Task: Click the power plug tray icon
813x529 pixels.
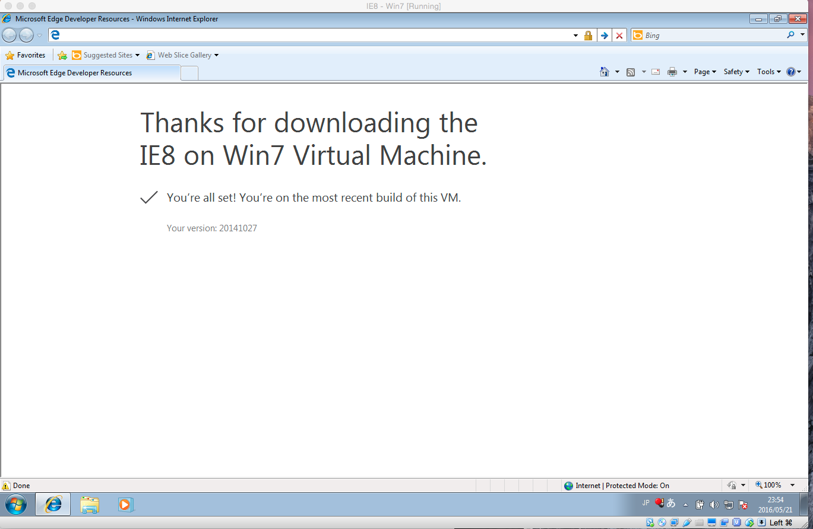Action: pos(700,505)
